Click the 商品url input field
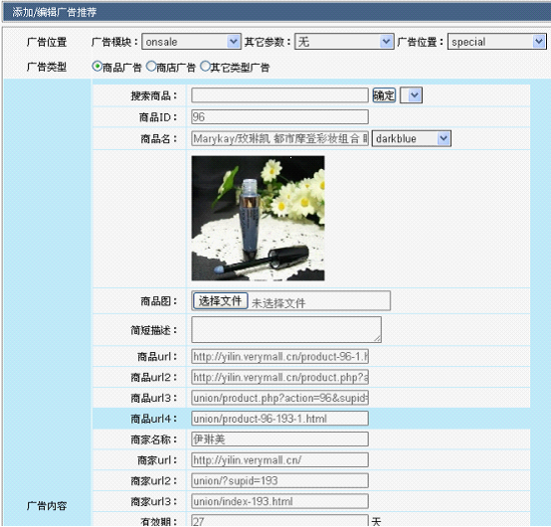 click(x=279, y=357)
